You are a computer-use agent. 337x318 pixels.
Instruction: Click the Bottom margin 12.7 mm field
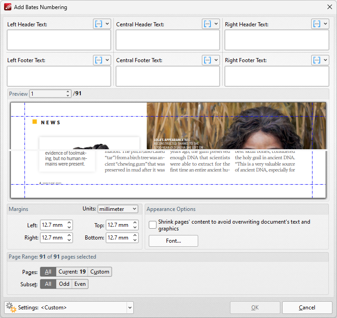pos(119,238)
